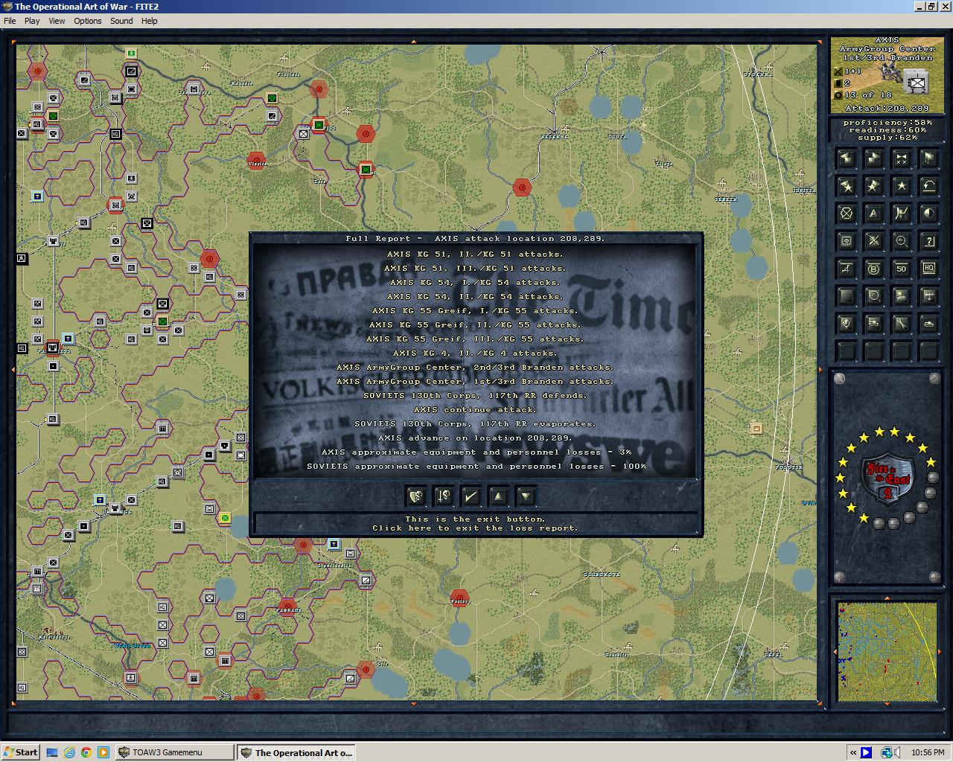Open the Play menu
Image resolution: width=953 pixels, height=762 pixels.
[32, 21]
